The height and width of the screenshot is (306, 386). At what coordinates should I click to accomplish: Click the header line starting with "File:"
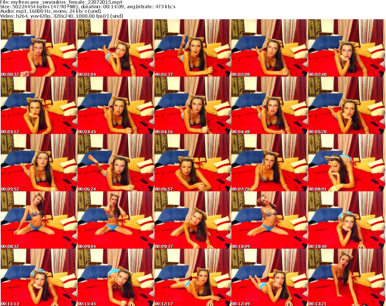61,2
